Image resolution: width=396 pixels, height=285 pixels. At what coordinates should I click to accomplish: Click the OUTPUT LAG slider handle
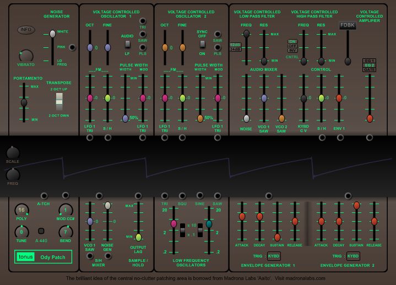(x=138, y=237)
